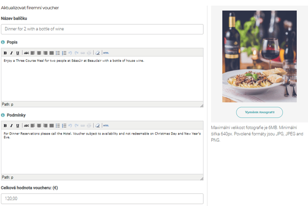Click the info icon next to Podmínky
The width and height of the screenshot is (308, 206).
tap(3, 115)
